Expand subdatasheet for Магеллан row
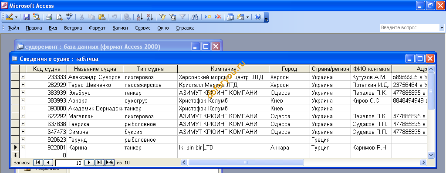Image resolution: width=446 pixels, height=173 pixels. (x=23, y=116)
